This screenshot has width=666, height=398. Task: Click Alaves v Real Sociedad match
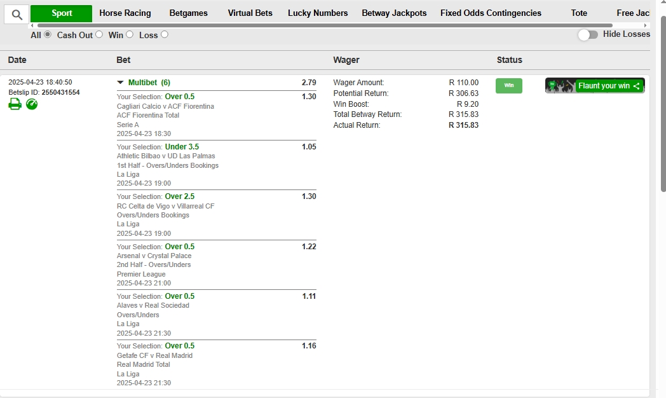pos(153,305)
